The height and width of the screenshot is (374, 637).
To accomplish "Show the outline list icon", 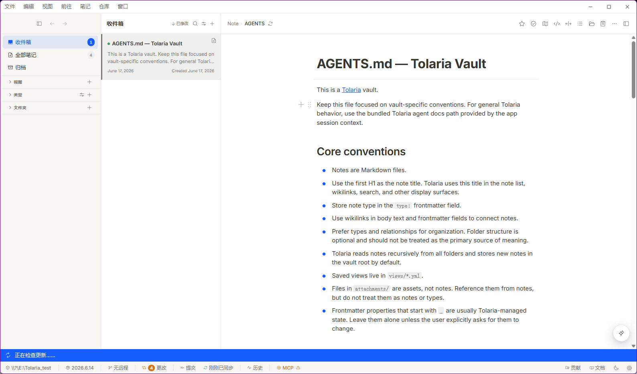I will point(580,24).
